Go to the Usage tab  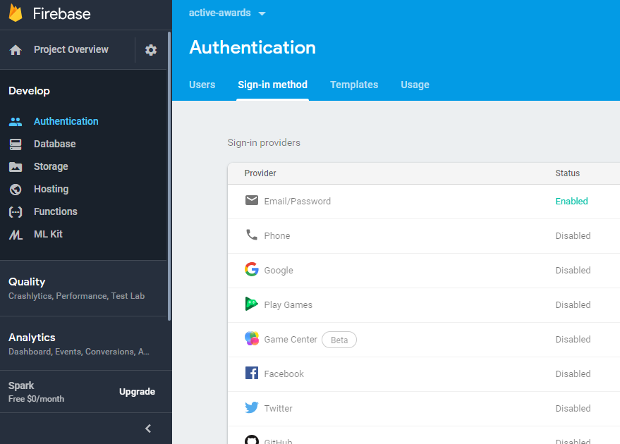click(x=415, y=85)
